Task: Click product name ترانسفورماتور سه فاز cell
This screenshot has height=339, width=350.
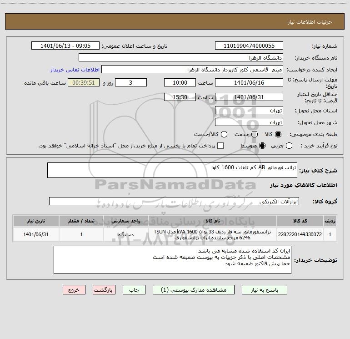Action: pyautogui.click(x=213, y=234)
